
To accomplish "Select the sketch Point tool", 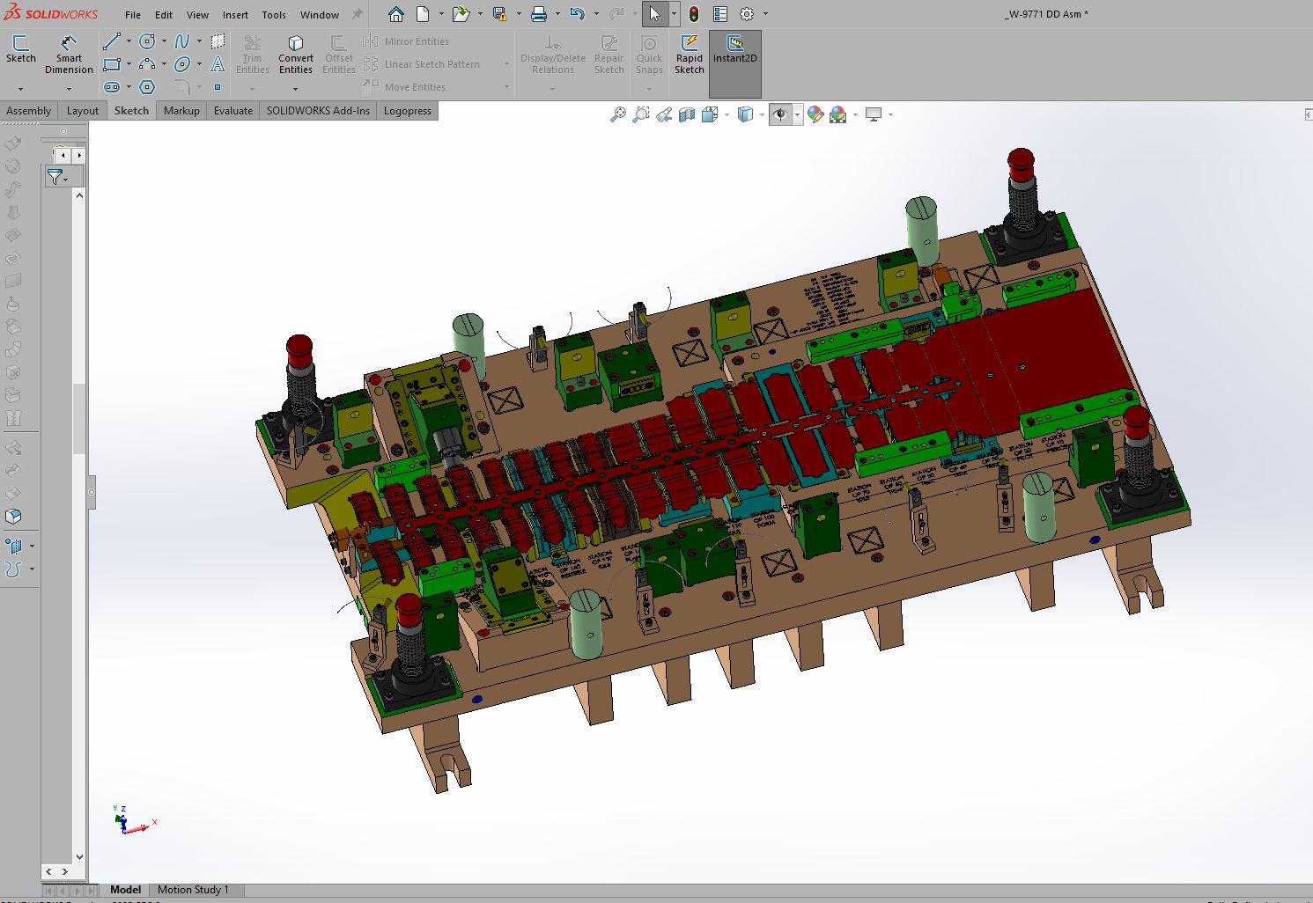I will coord(218,87).
